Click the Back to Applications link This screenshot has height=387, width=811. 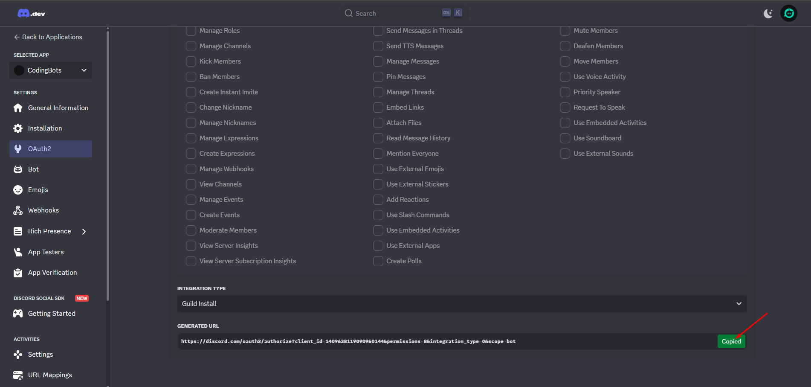pos(48,37)
